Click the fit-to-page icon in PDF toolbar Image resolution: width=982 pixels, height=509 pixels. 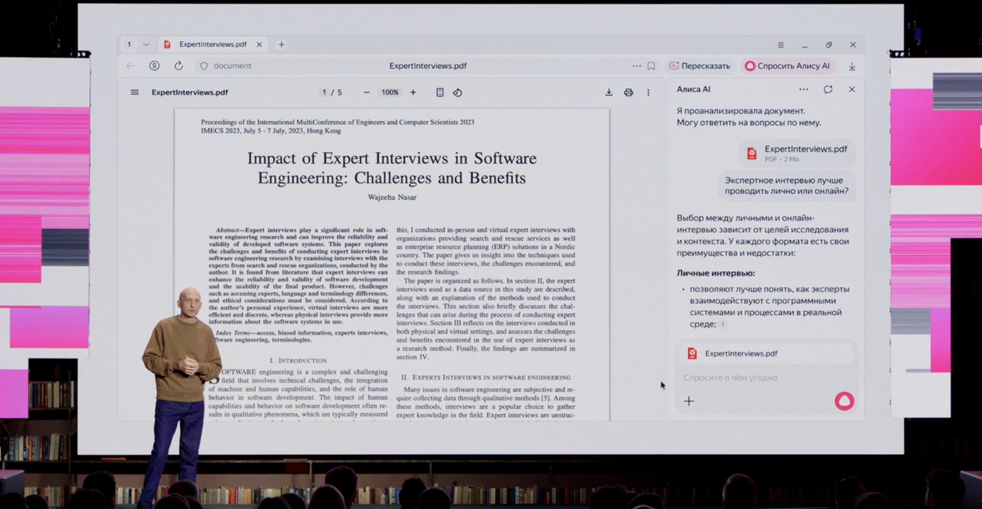tap(440, 93)
